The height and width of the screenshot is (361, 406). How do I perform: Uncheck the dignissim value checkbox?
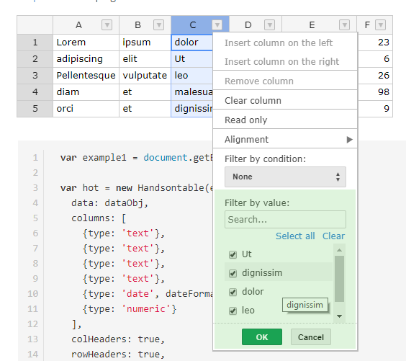pyautogui.click(x=233, y=273)
